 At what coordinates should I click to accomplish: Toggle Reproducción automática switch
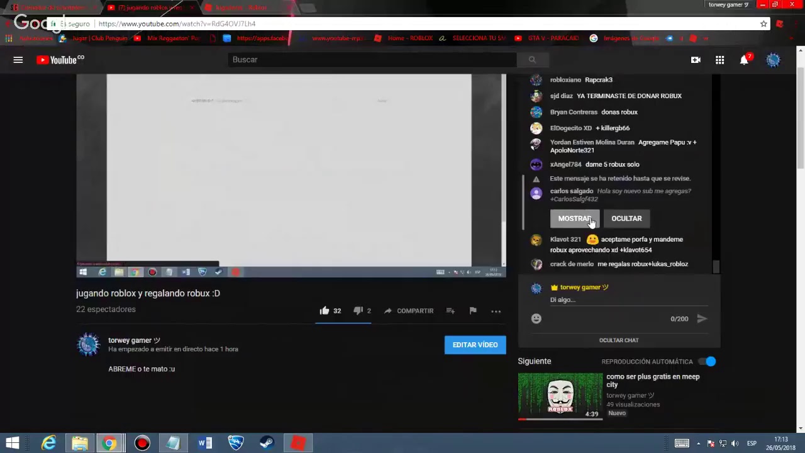708,362
